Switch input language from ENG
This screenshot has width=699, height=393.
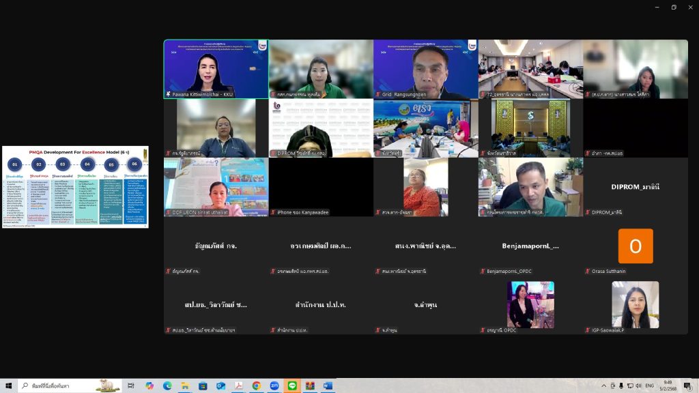649,385
